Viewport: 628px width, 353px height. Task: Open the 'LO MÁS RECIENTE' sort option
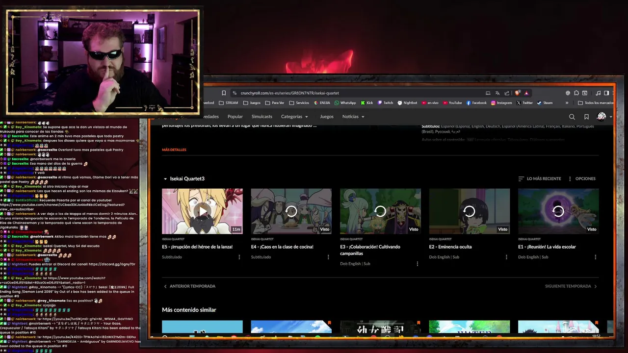pyautogui.click(x=540, y=179)
